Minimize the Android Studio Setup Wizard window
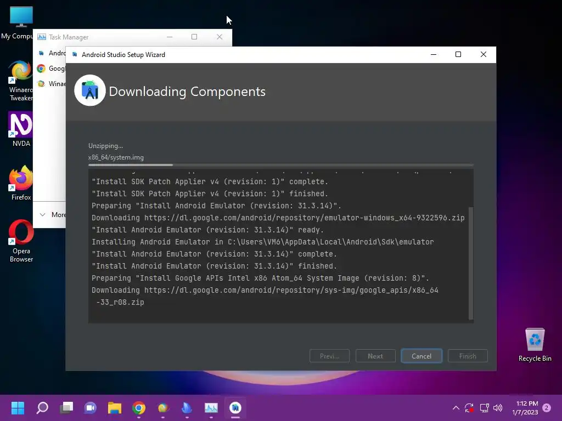 434,54
